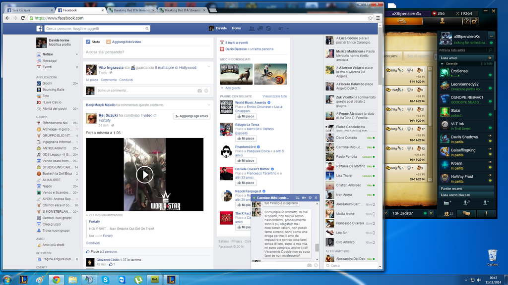
Task: Open options chevron on Benji Morph Maiello story
Action: tap(209, 105)
